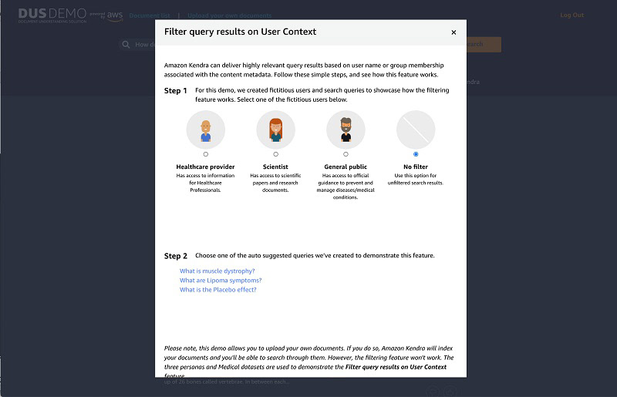Click the orange Search button
The image size is (617, 397).
[484, 45]
